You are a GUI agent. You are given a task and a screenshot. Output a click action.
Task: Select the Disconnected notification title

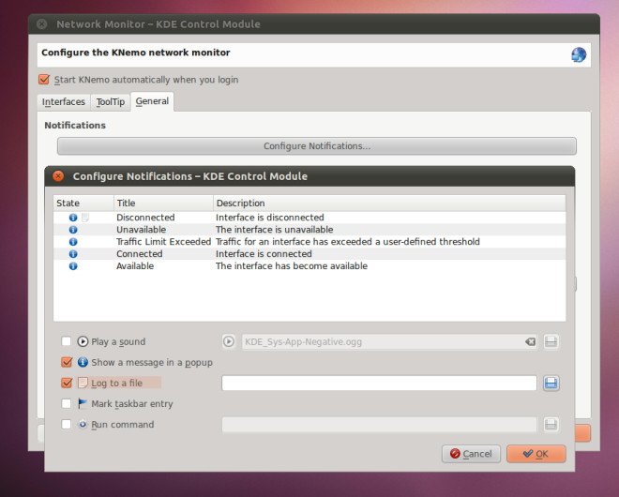145,218
